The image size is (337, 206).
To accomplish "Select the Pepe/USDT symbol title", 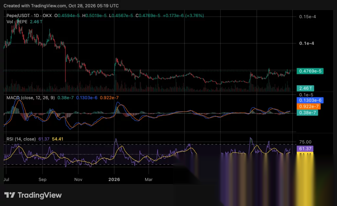I will [29, 16].
